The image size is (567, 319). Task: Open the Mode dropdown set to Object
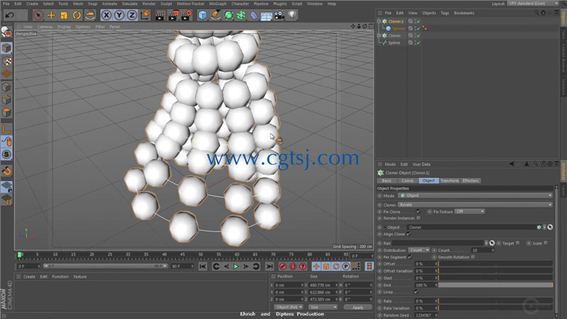tap(475, 196)
